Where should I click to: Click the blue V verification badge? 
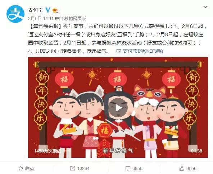pyautogui.click(x=48, y=10)
